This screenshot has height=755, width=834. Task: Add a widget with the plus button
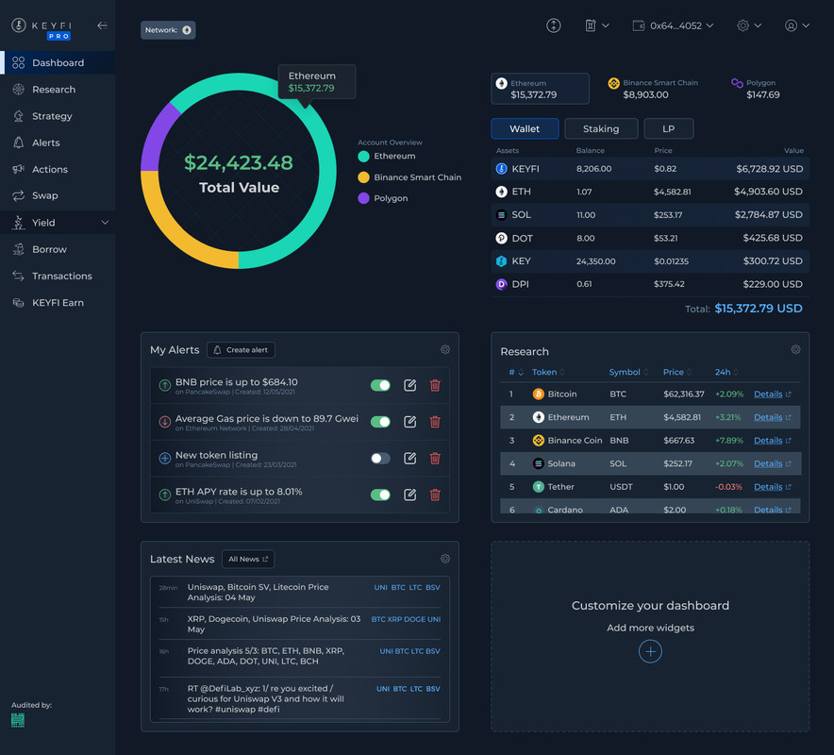pyautogui.click(x=650, y=651)
